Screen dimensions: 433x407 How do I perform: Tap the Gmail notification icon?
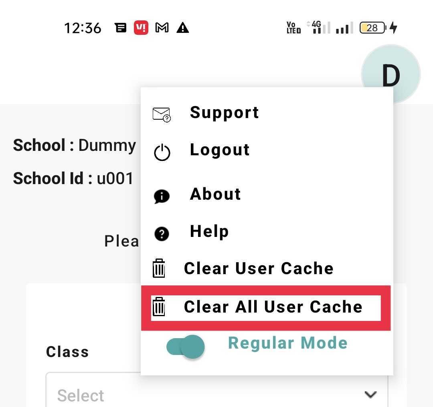[162, 28]
